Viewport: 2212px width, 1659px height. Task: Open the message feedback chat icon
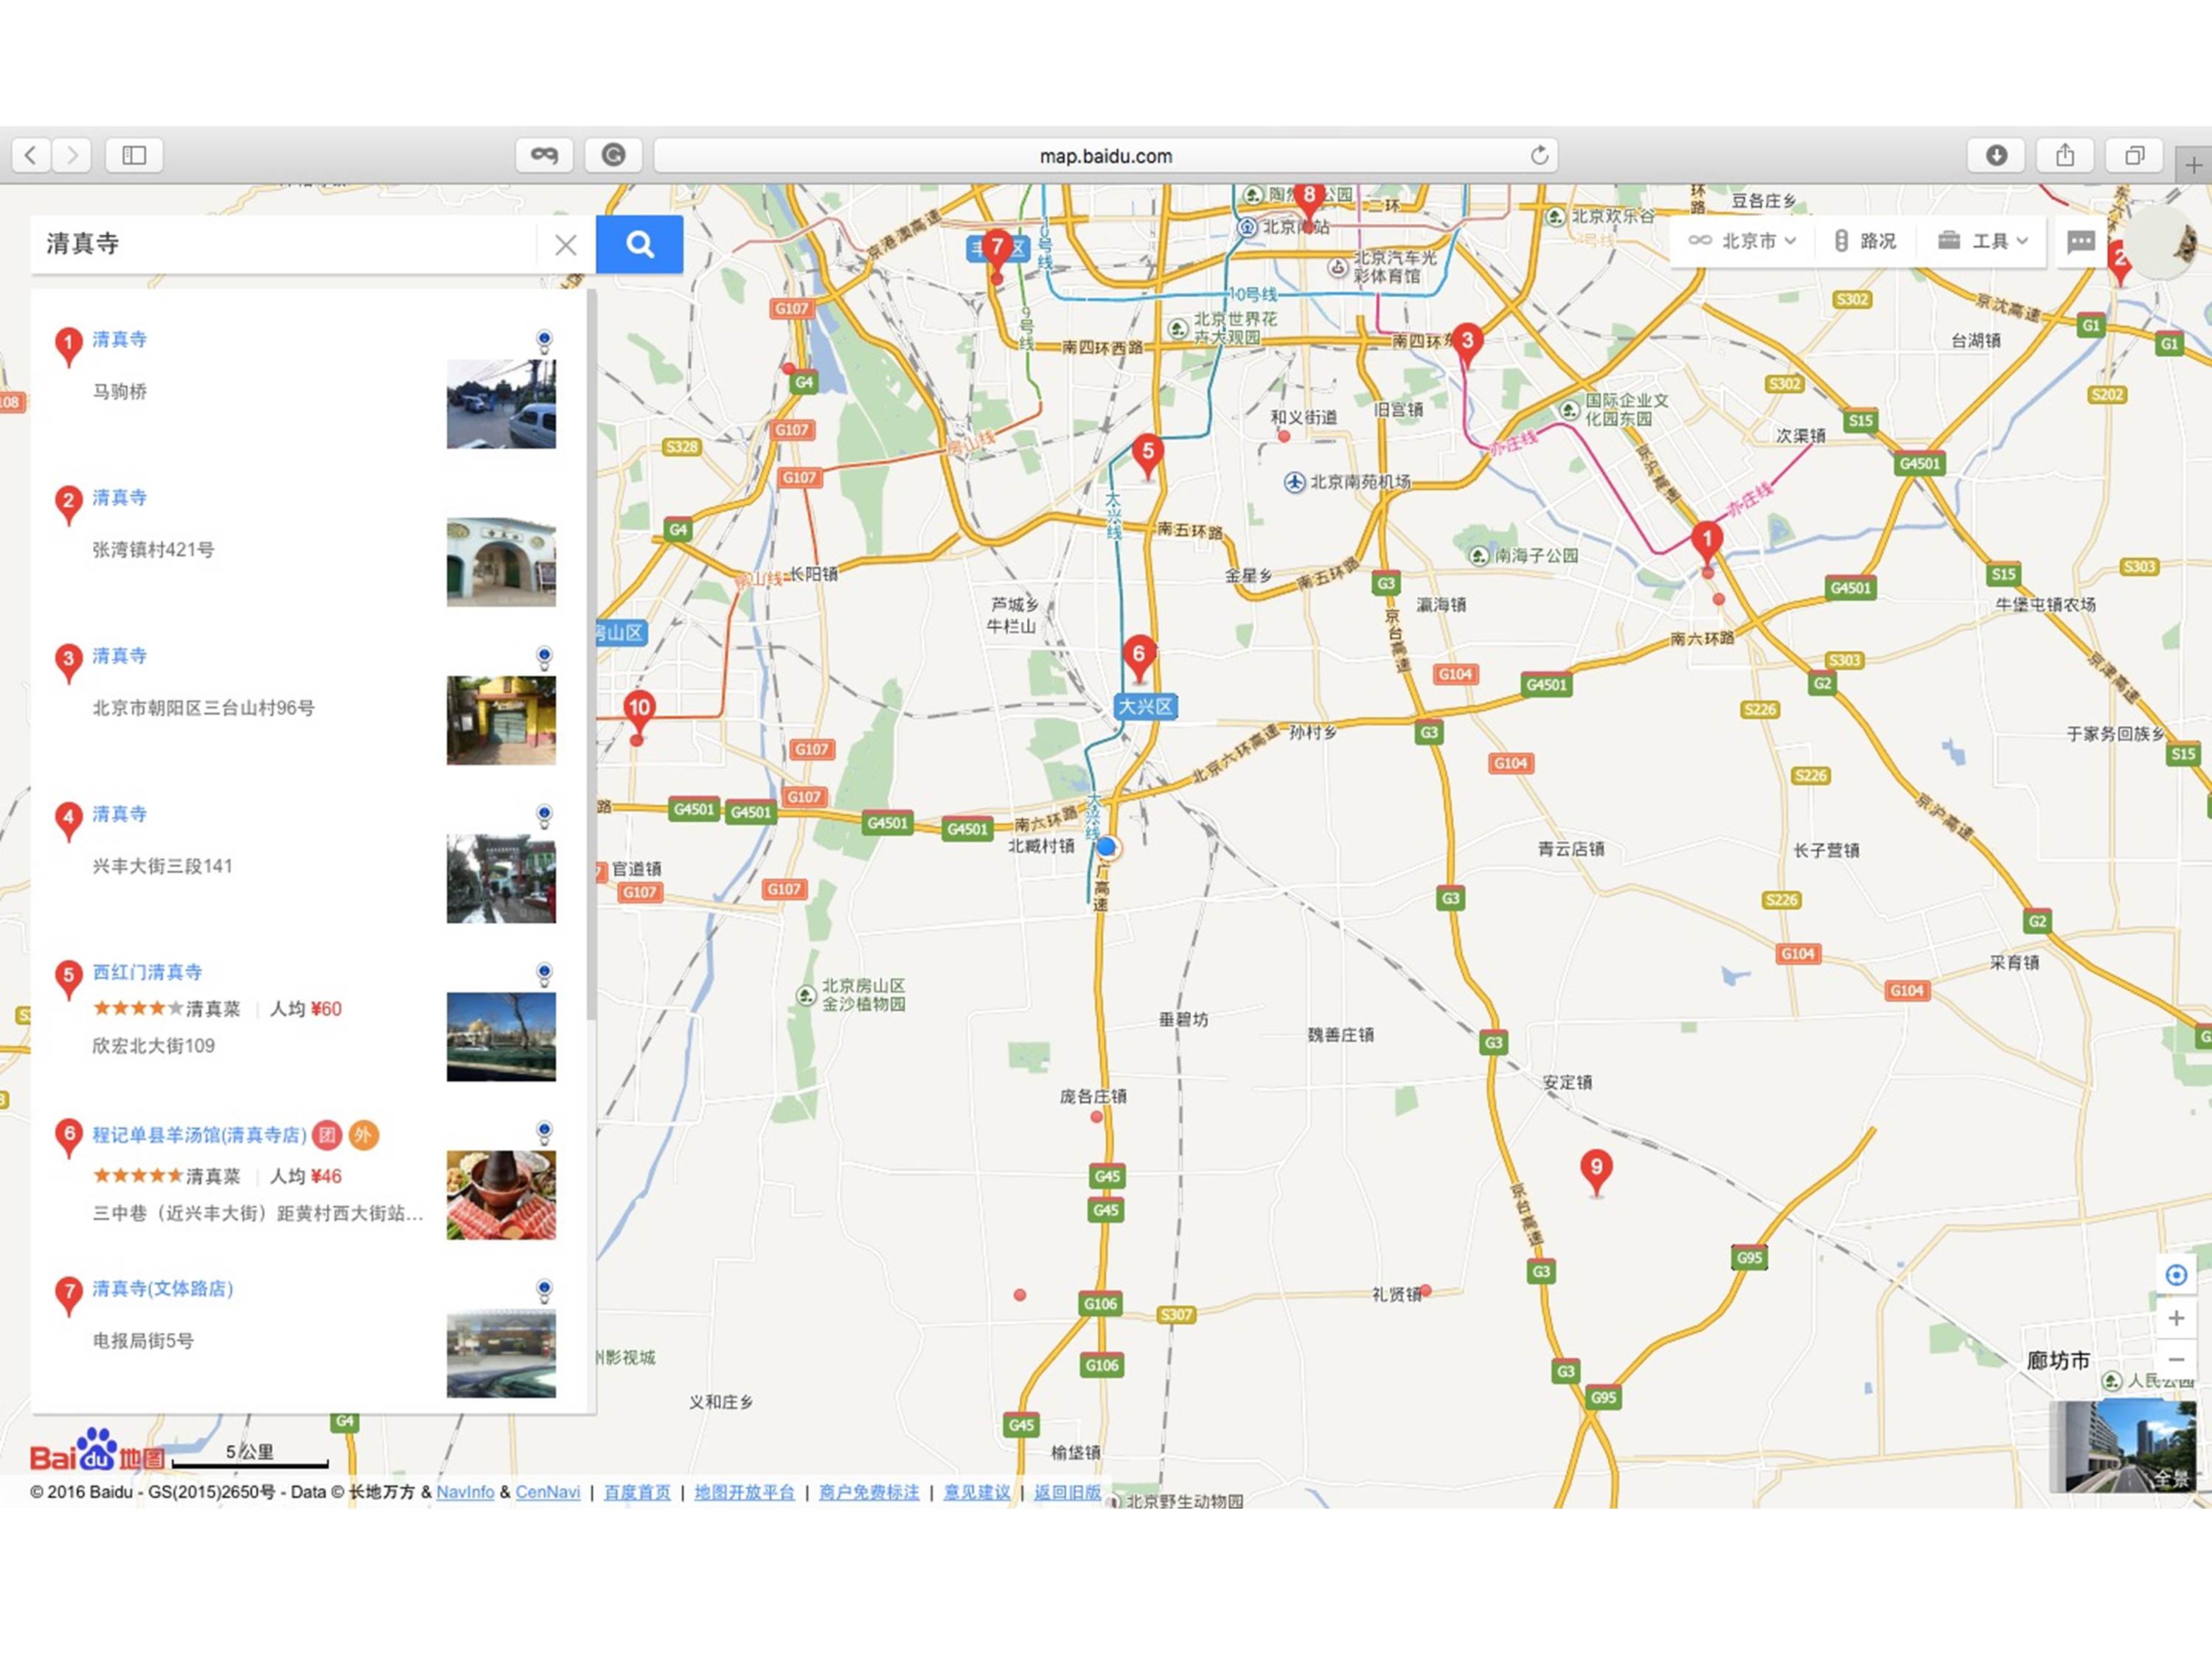point(2080,241)
